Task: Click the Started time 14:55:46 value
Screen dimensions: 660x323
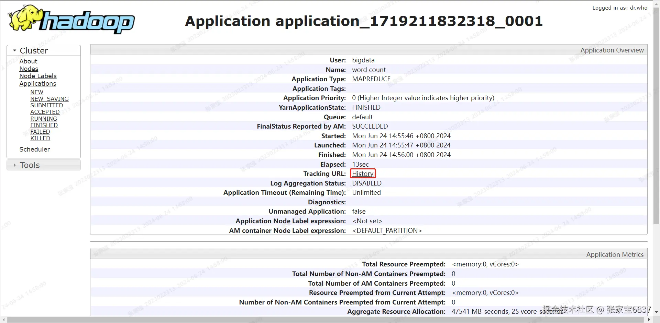Action: pyautogui.click(x=401, y=136)
